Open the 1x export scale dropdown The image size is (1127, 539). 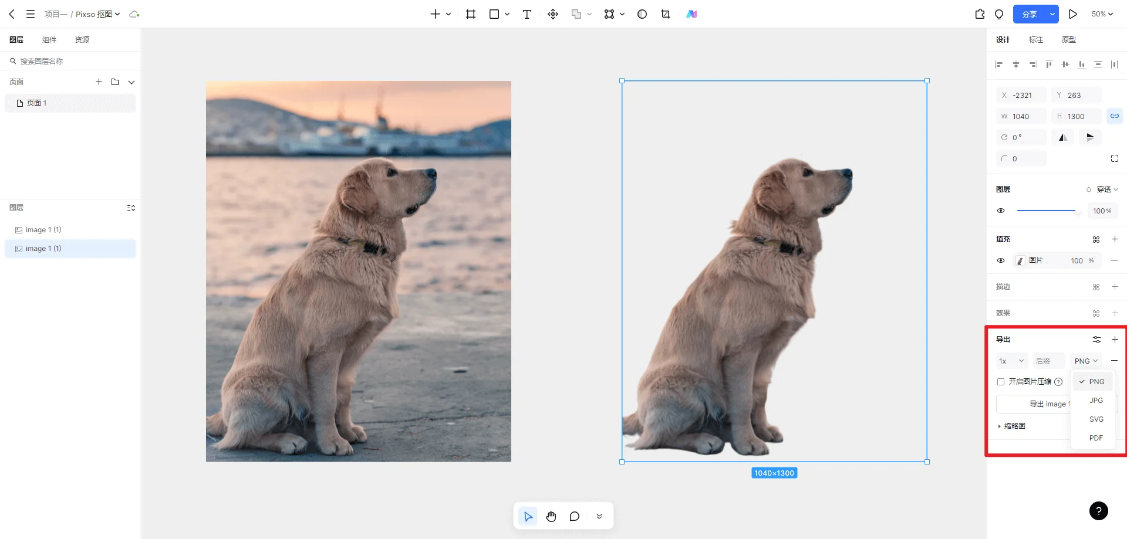pyautogui.click(x=1011, y=361)
